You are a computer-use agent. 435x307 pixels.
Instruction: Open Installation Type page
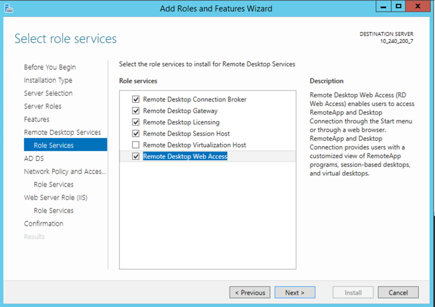tap(48, 80)
